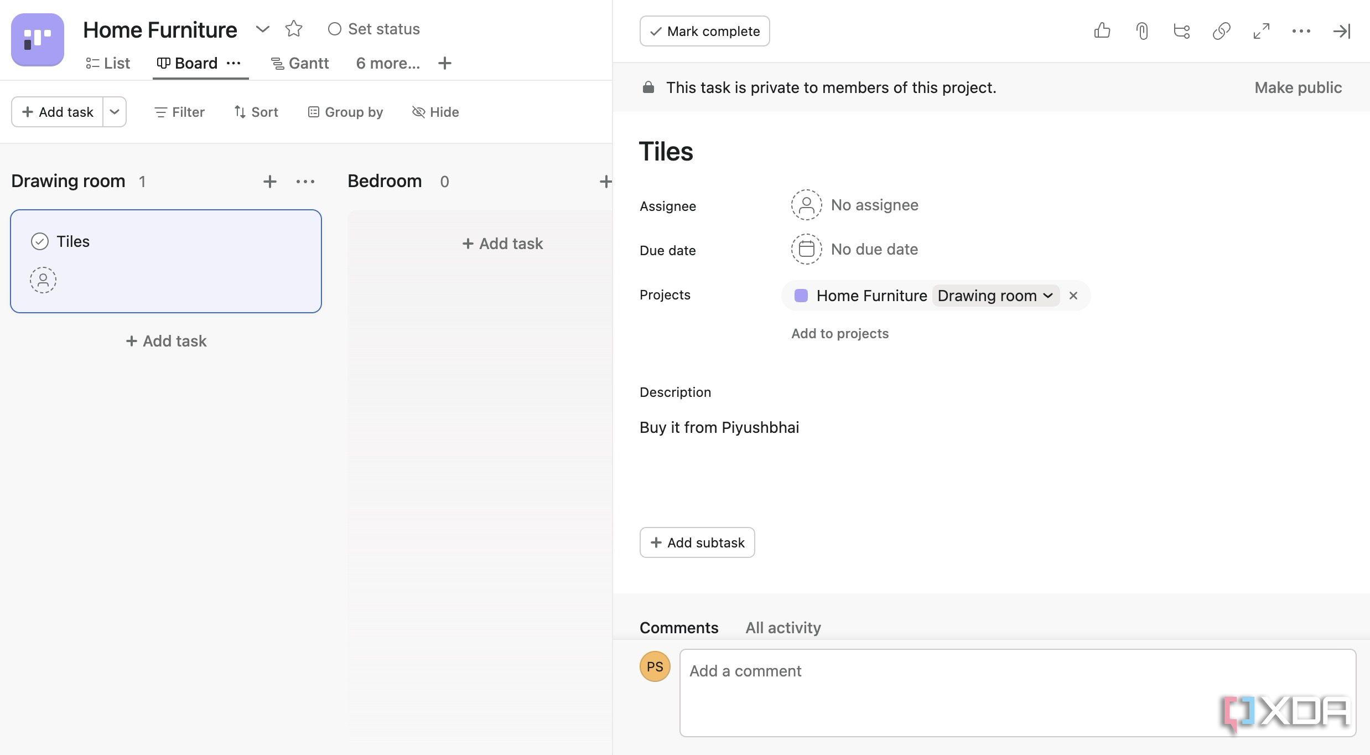The width and height of the screenshot is (1370, 755).
Task: Open the Home Furniture project dropdown arrow
Action: pos(262,29)
